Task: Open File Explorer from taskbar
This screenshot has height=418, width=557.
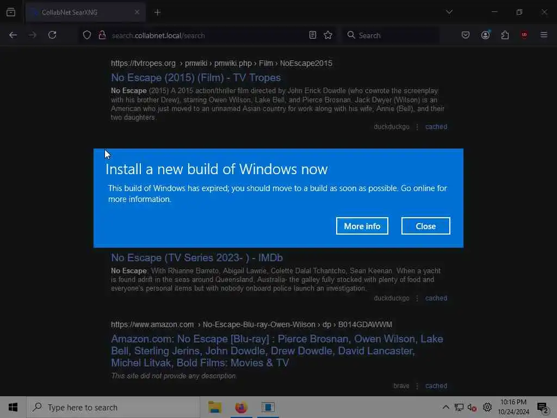Action: (214, 407)
